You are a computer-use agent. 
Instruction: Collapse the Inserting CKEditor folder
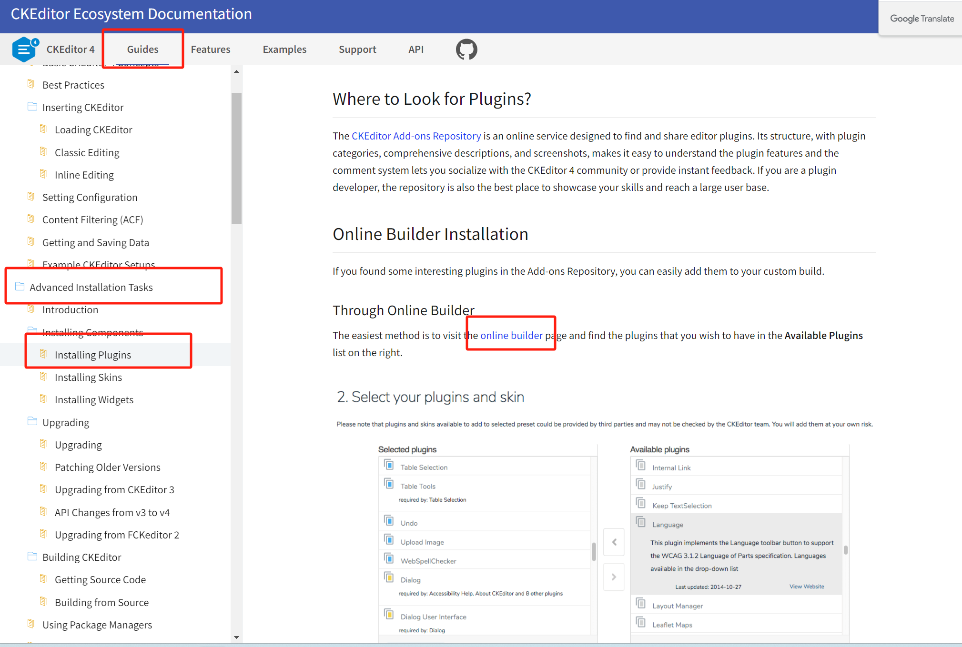(x=32, y=107)
